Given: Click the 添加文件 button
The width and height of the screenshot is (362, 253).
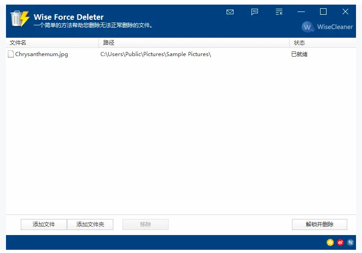Looking at the screenshot, I should tap(44, 224).
